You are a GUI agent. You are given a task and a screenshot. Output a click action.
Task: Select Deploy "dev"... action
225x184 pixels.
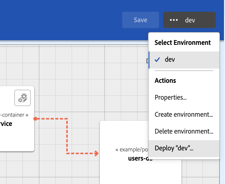point(184,148)
